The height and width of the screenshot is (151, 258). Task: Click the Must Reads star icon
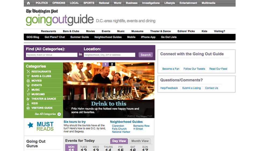click(x=30, y=125)
